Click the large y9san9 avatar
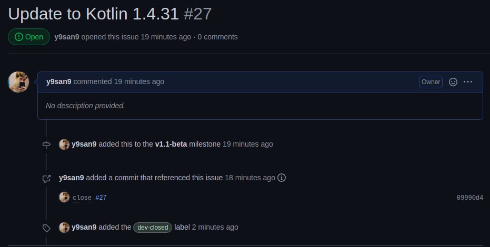Image resolution: width=490 pixels, height=247 pixels. coord(18,82)
